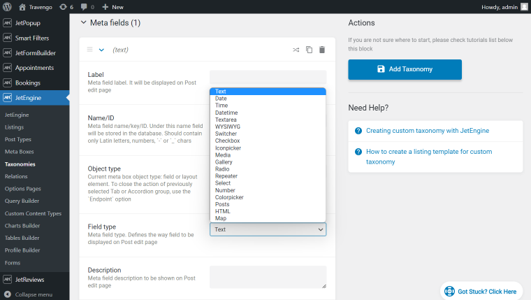Click the Got Stuck lifebuoy icon
This screenshot has height=300, width=531.
[449, 291]
